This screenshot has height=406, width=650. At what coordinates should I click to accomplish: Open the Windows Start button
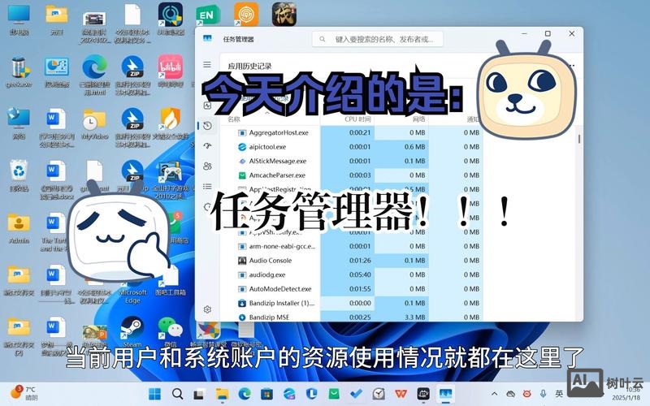154,394
